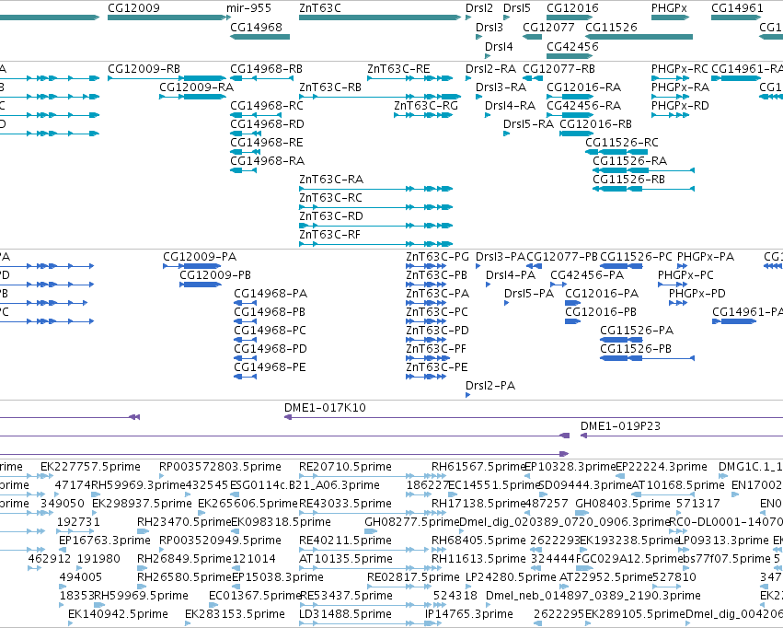
Task: Click protein CG11526-PC label
Action: coord(636,257)
